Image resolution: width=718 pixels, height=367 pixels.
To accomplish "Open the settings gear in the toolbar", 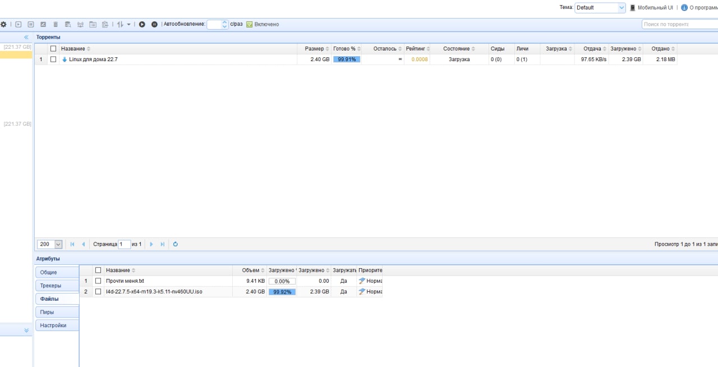I will coord(3,24).
